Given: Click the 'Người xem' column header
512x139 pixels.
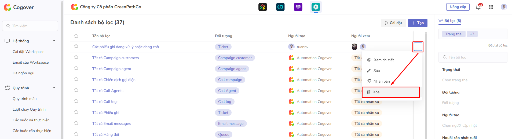Looking at the screenshot, I should pyautogui.click(x=361, y=36).
